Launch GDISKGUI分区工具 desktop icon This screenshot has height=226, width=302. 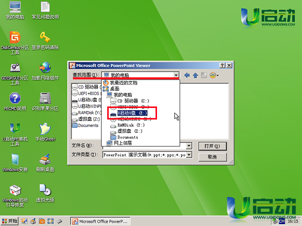click(15, 74)
